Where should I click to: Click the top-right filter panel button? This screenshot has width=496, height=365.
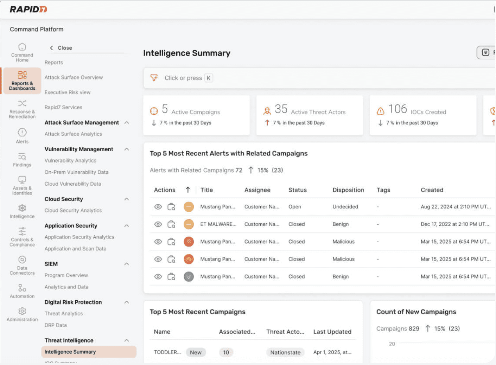tap(486, 52)
